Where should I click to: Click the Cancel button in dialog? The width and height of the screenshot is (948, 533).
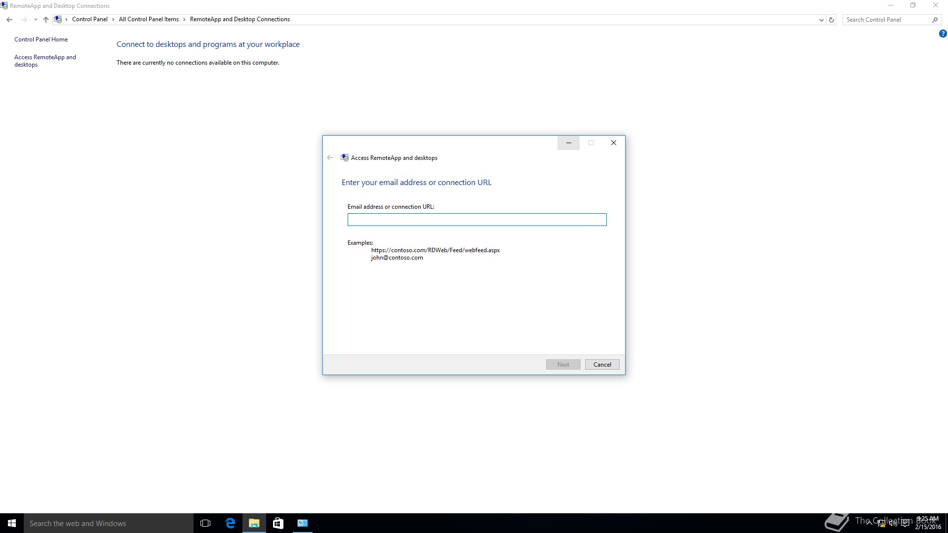602,365
